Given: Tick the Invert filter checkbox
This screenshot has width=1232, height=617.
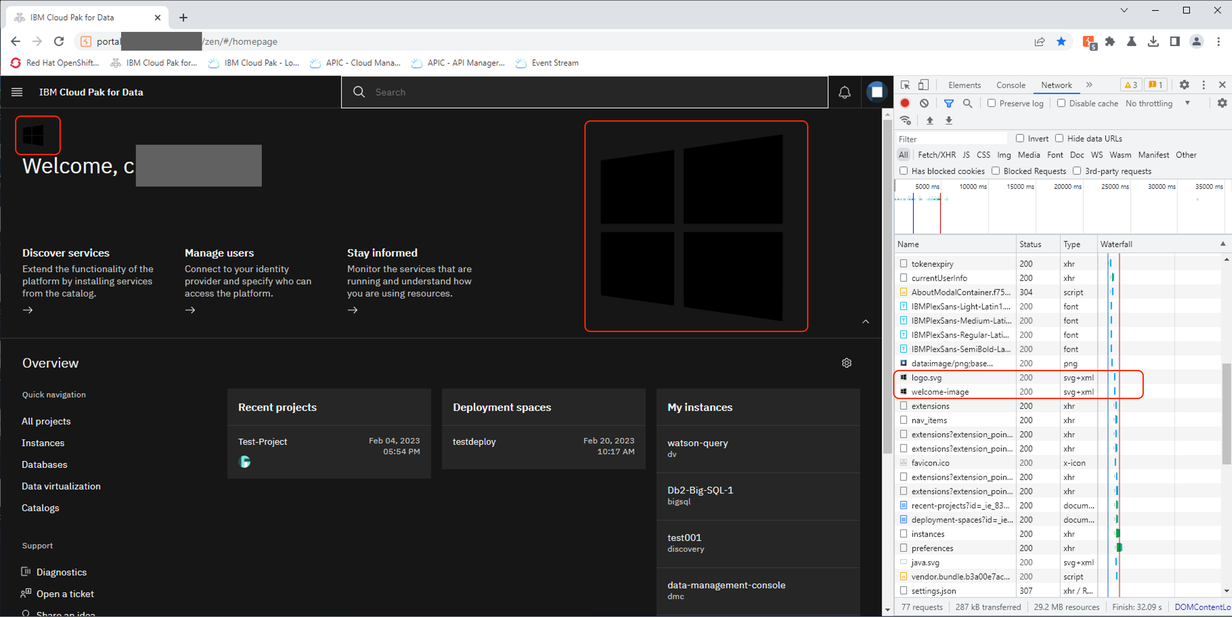Looking at the screenshot, I should [x=1020, y=138].
